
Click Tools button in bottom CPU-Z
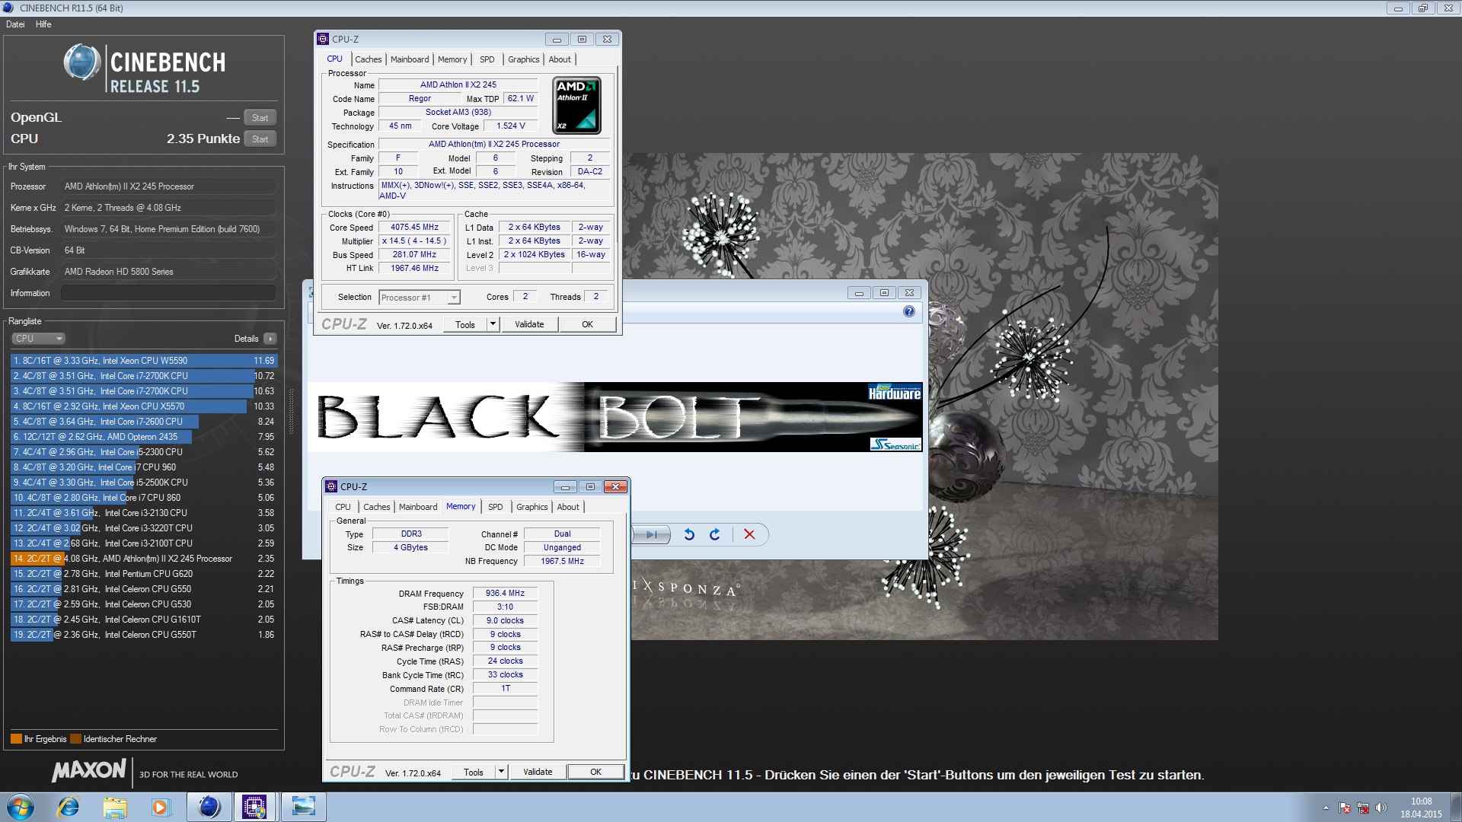tap(474, 772)
